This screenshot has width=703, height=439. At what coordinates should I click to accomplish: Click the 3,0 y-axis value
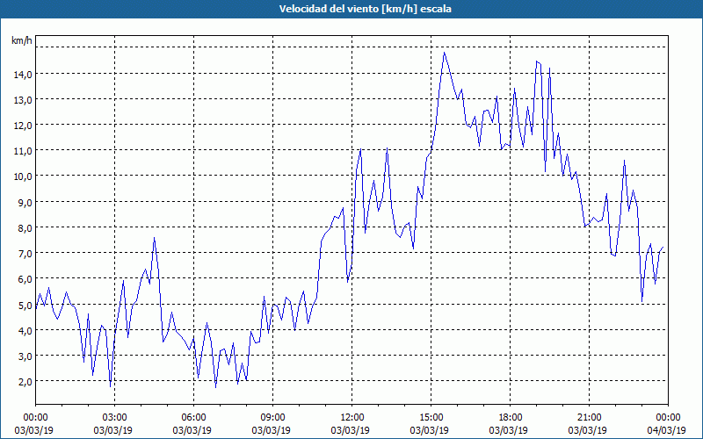coord(25,356)
